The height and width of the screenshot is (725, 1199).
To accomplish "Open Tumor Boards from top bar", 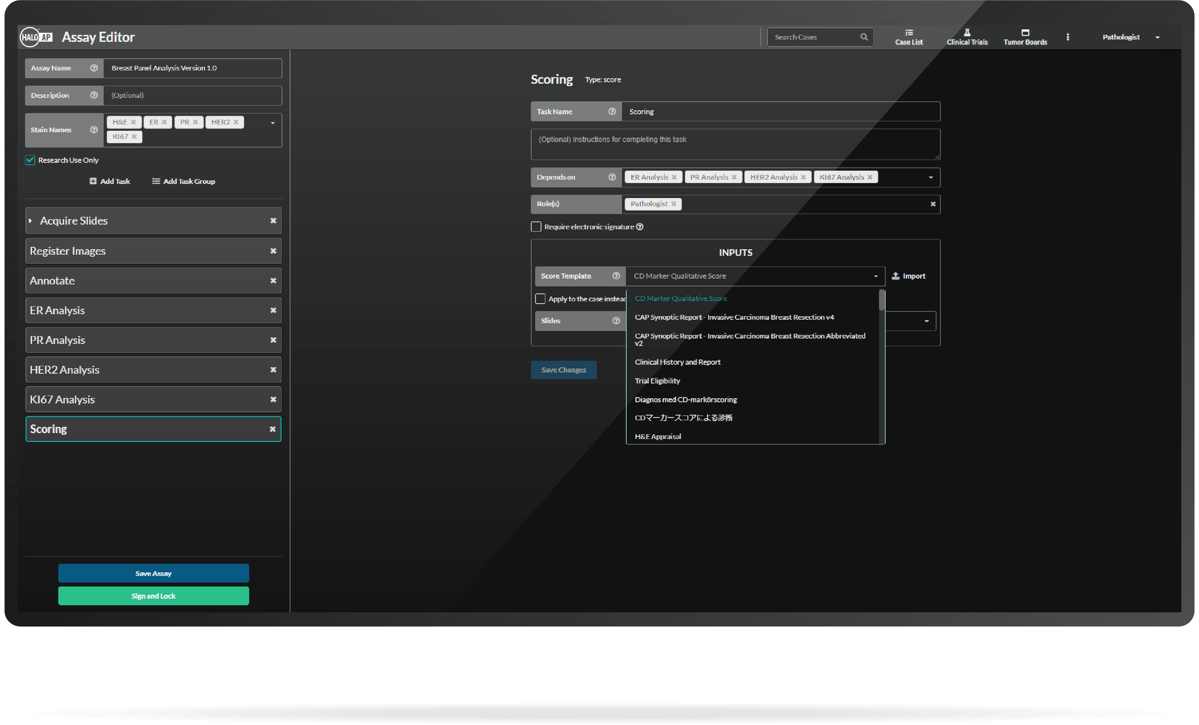I will point(1025,32).
